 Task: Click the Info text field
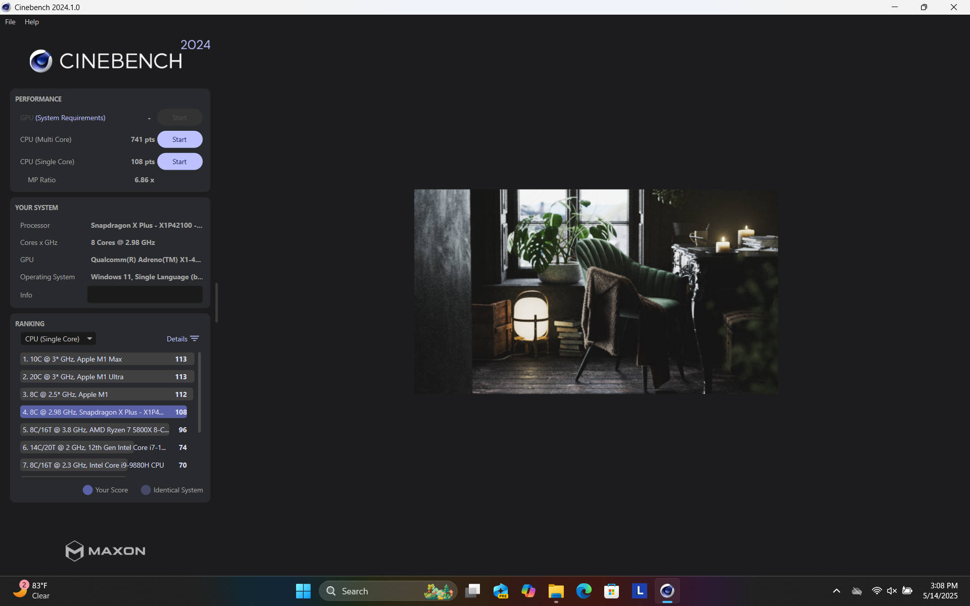point(144,295)
